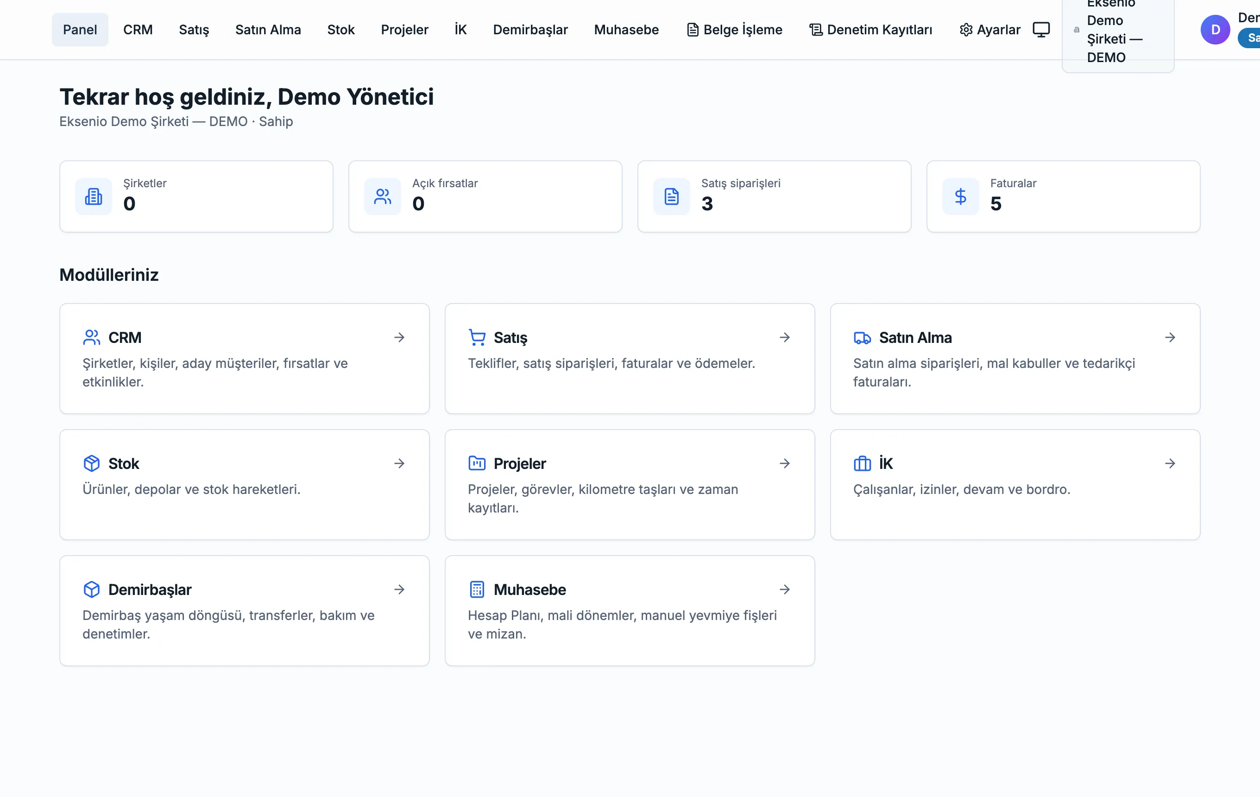Open the Satın Alma module card title
This screenshot has height=797, width=1260.
915,337
